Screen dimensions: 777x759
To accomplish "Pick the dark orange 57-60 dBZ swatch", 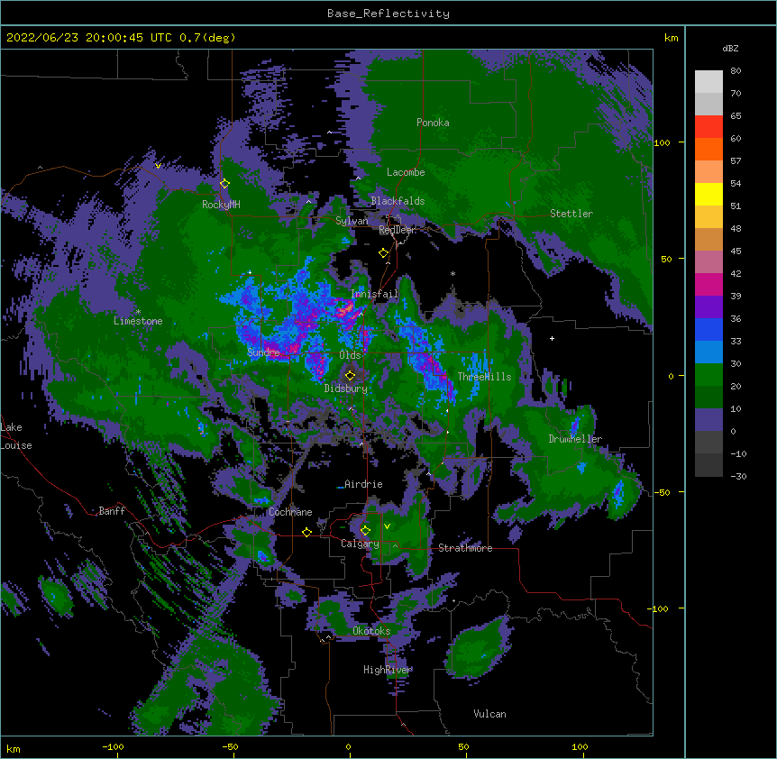I will tap(708, 149).
